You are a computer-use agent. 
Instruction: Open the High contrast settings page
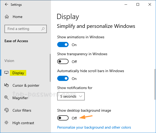[x=23, y=123]
